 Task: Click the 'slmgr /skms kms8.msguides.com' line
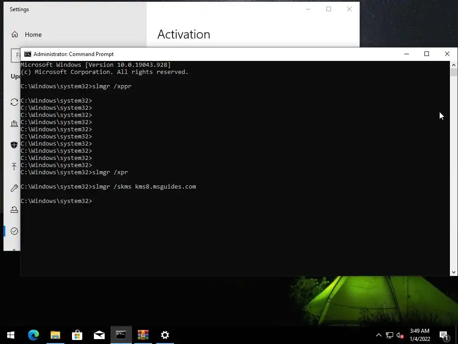[x=108, y=187]
